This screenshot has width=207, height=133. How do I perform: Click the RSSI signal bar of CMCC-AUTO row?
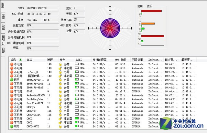coord(77,126)
